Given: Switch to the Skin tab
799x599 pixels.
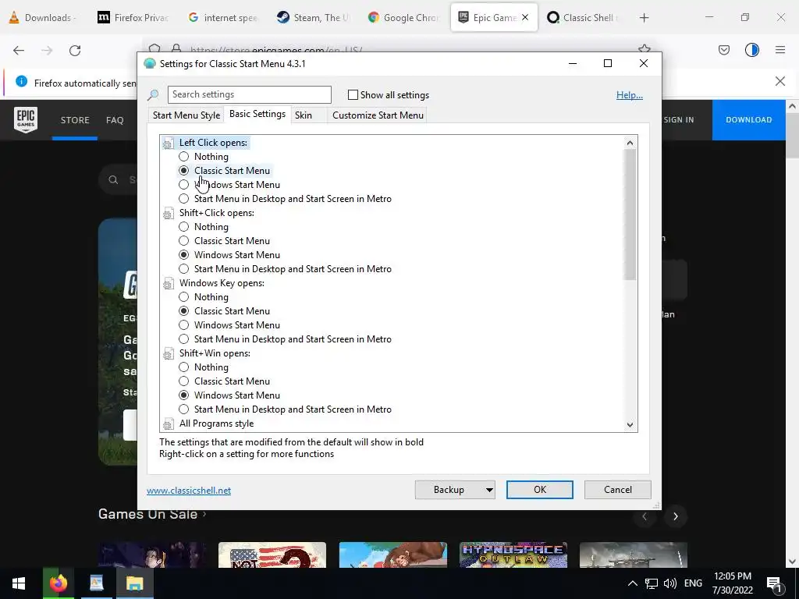Looking at the screenshot, I should click(304, 115).
